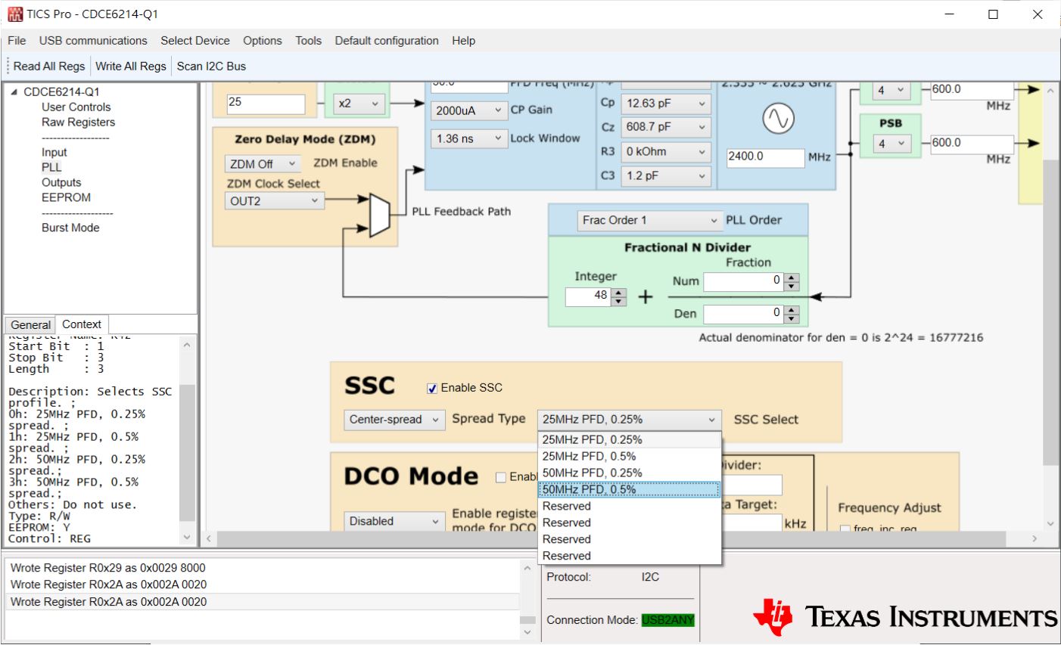Click the VCO sine wave oscillator symbol

tap(778, 119)
